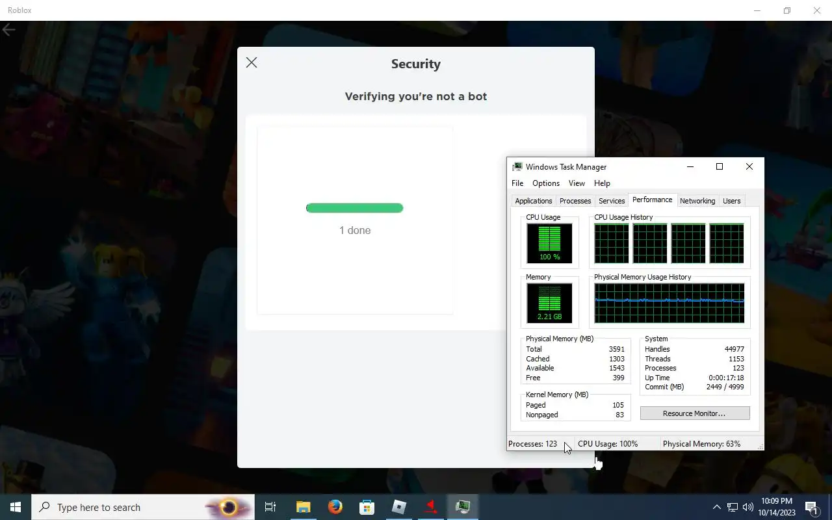Click the red taskbar app icon
This screenshot has width=832, height=520.
click(x=431, y=507)
